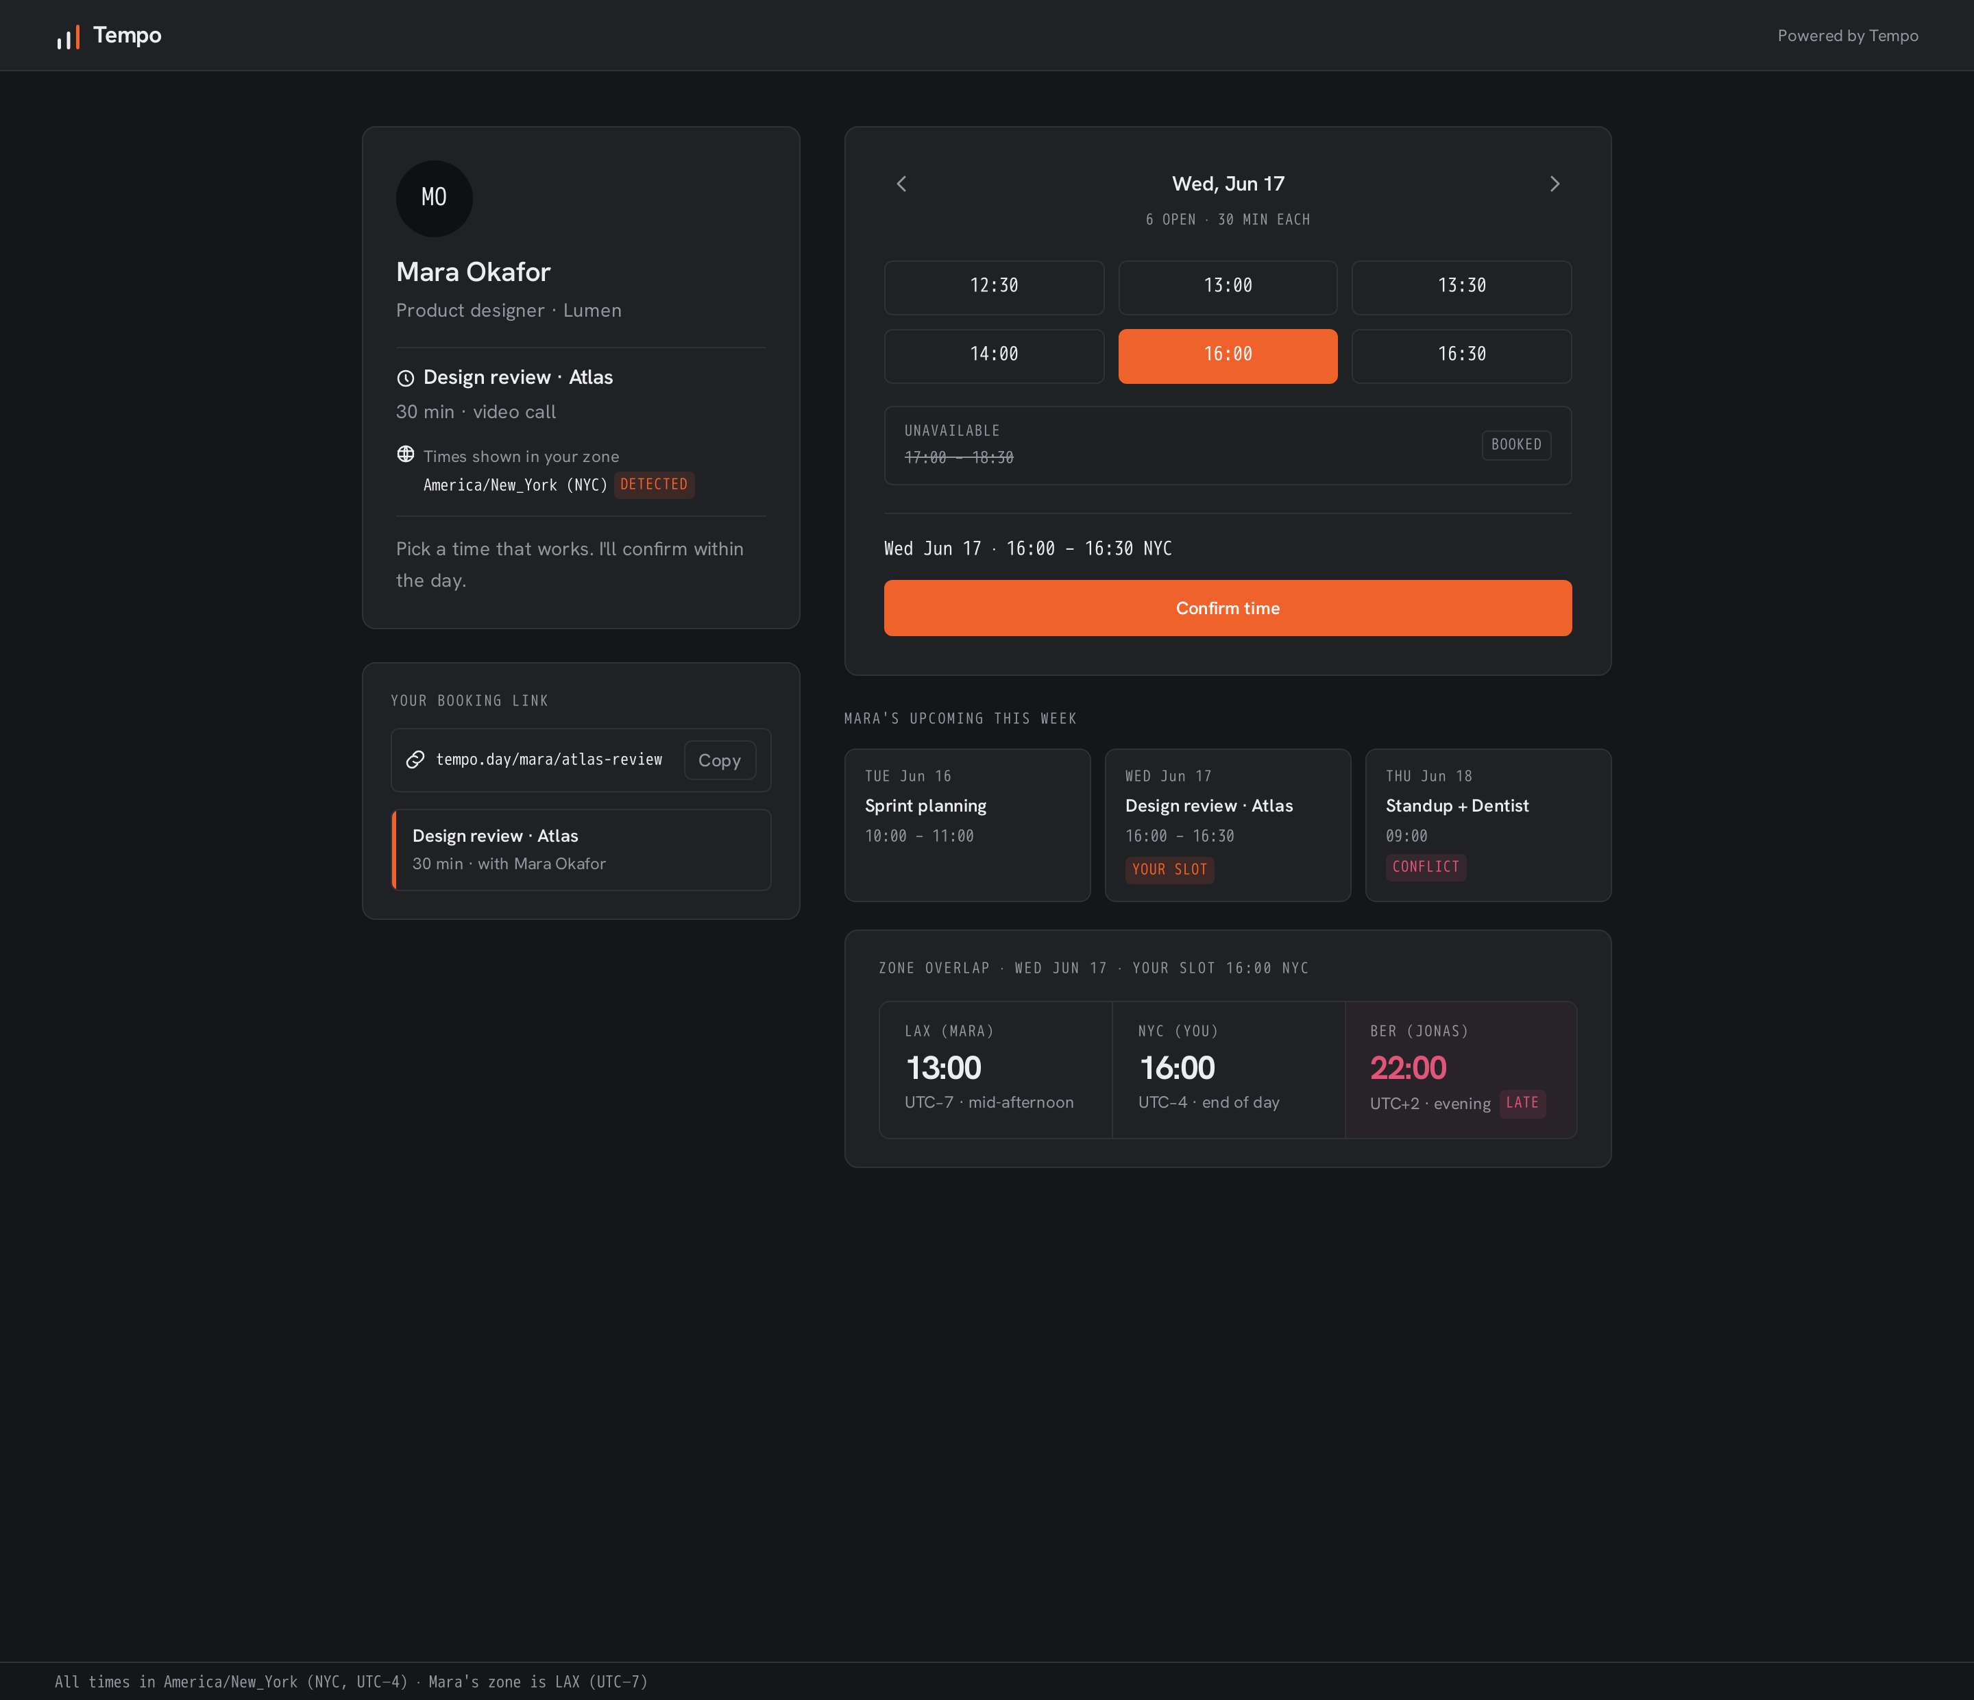The width and height of the screenshot is (1974, 1700).
Task: Open the Design review · Atlas booking card
Action: (581, 850)
